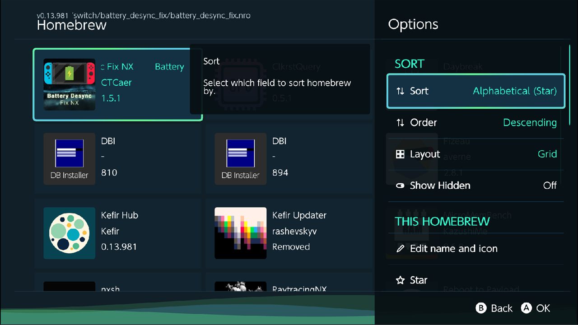578x325 pixels.
Task: Click the B button icon for Back
Action: (x=481, y=308)
